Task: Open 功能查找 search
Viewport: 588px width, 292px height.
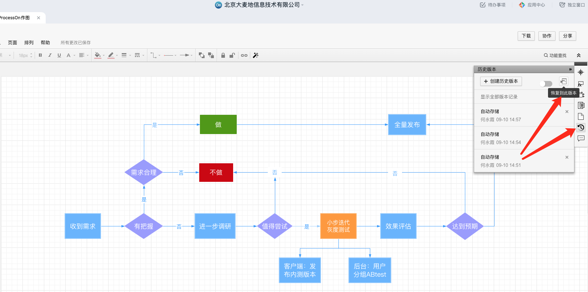Action: click(x=555, y=55)
